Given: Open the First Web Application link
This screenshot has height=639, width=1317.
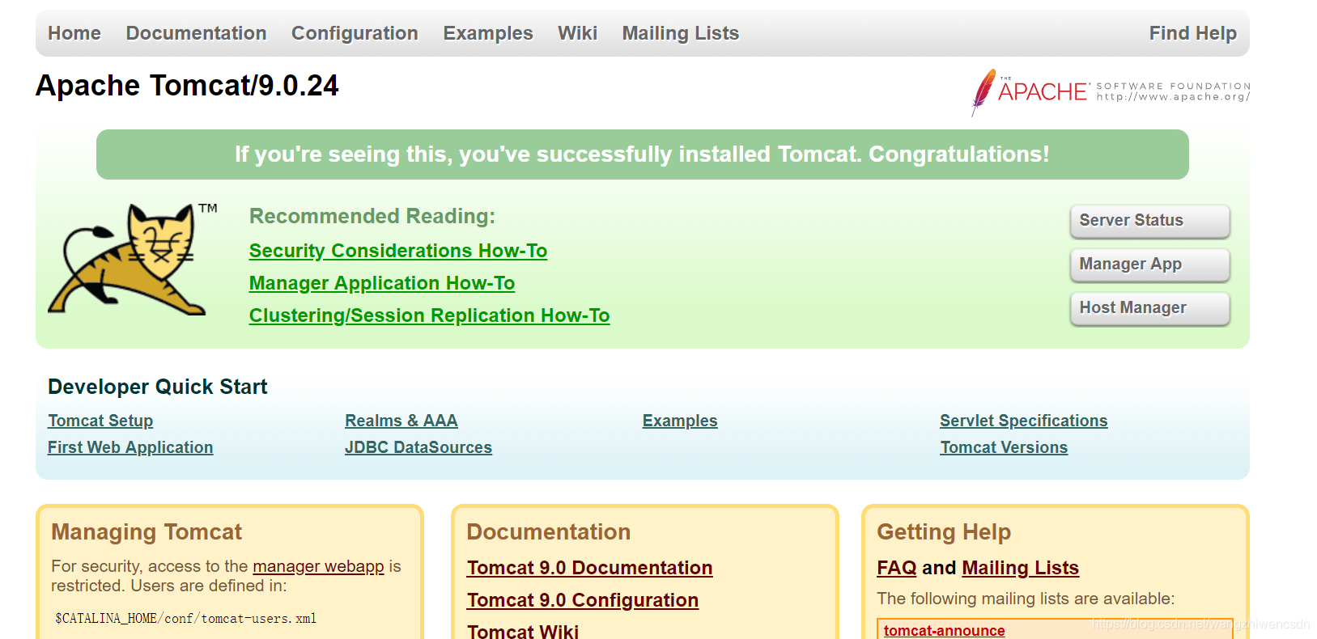Looking at the screenshot, I should [x=130, y=447].
